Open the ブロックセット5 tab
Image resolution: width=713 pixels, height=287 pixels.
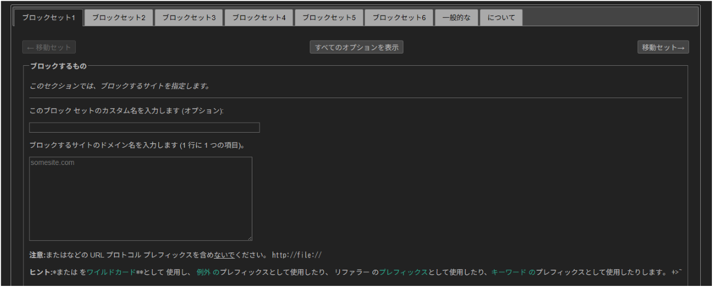[x=329, y=17]
